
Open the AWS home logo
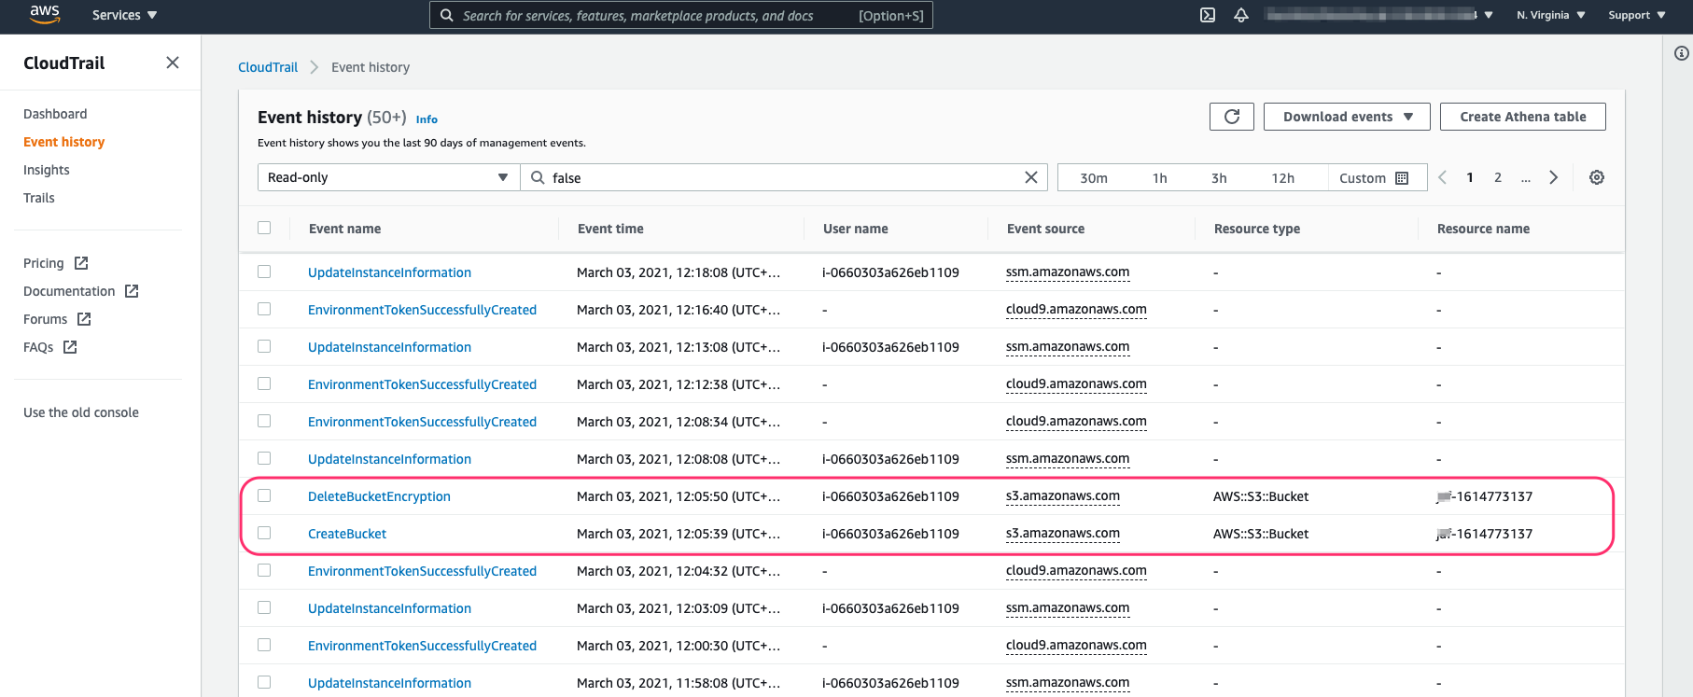(x=45, y=14)
